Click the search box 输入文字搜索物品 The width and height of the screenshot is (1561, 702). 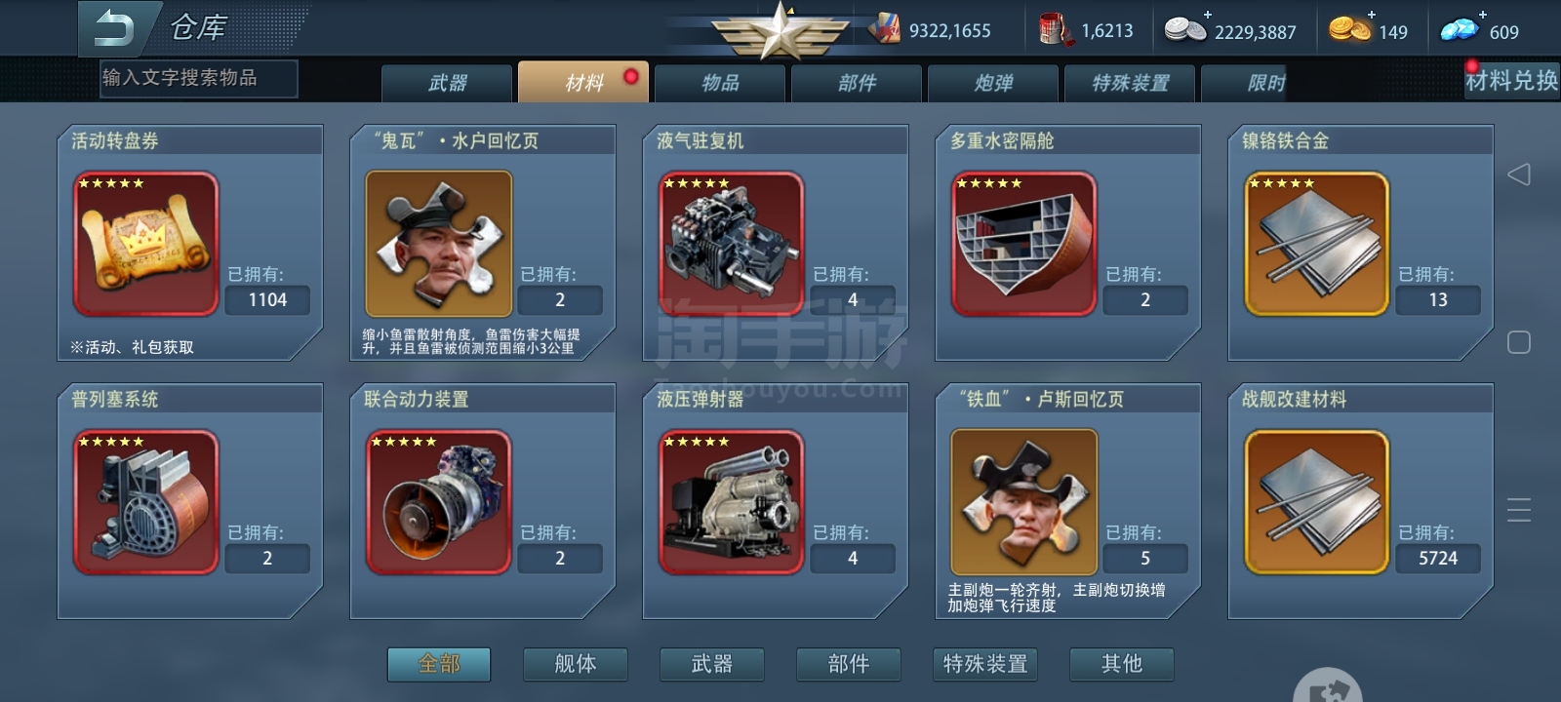pos(199,78)
